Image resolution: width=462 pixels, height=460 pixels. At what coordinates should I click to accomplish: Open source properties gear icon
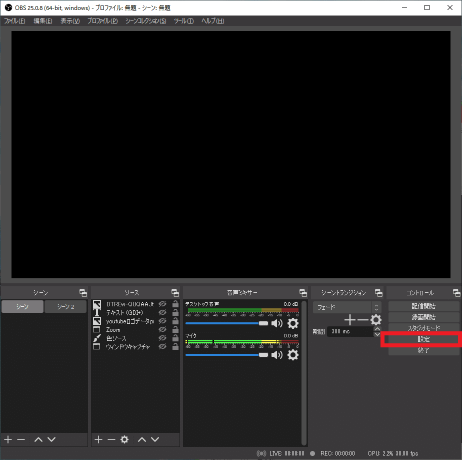click(124, 439)
